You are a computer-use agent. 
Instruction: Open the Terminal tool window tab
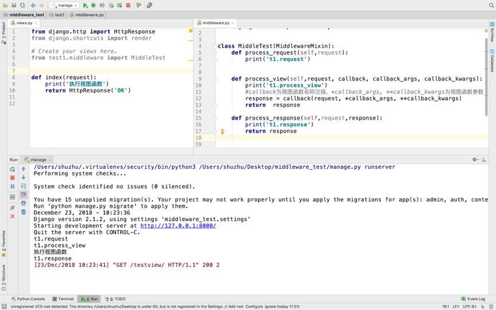pos(63,299)
